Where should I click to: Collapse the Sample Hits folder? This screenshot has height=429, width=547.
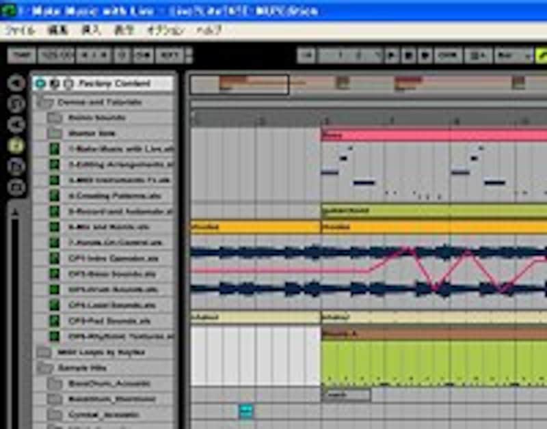pyautogui.click(x=45, y=368)
